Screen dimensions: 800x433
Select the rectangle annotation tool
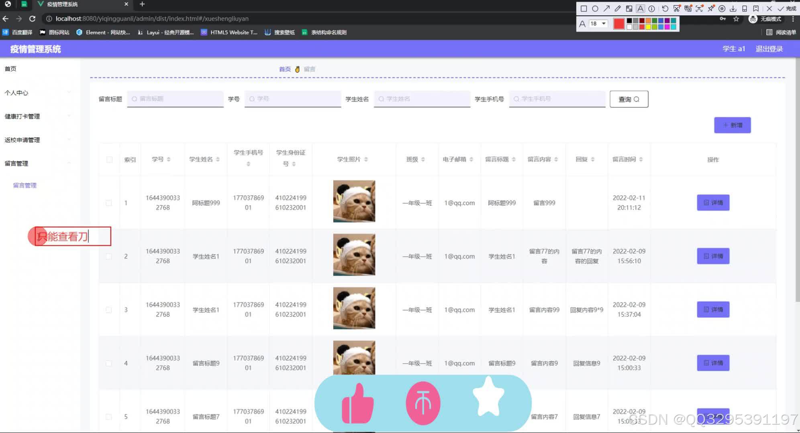[584, 8]
